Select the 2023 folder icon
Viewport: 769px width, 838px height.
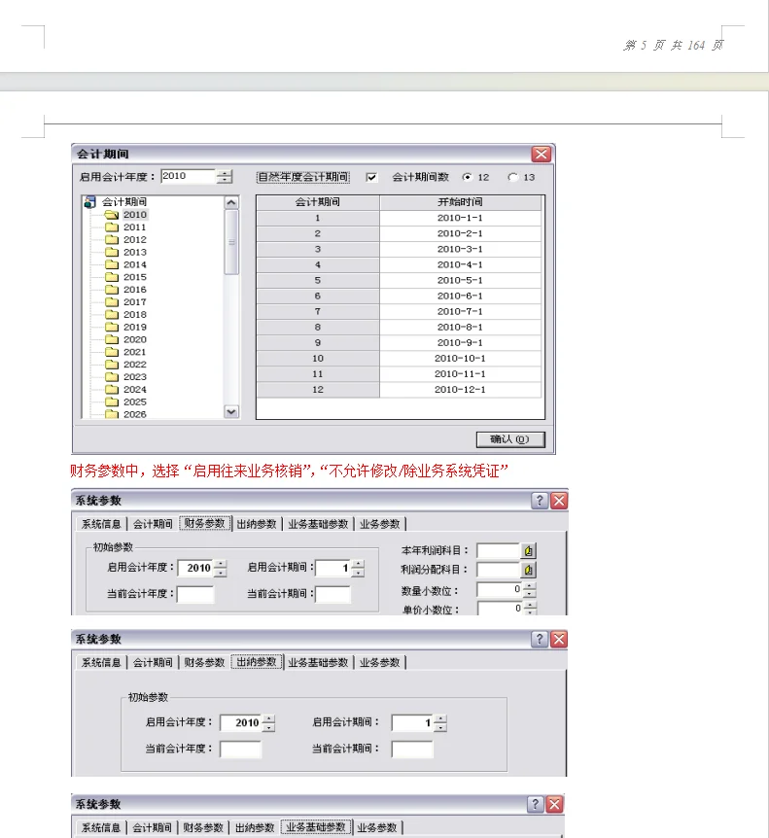click(x=112, y=377)
